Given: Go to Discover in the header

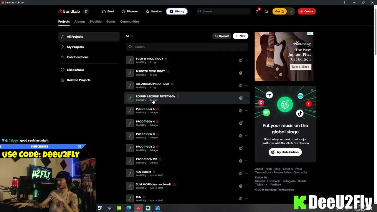Looking at the screenshot, I should pos(130,11).
